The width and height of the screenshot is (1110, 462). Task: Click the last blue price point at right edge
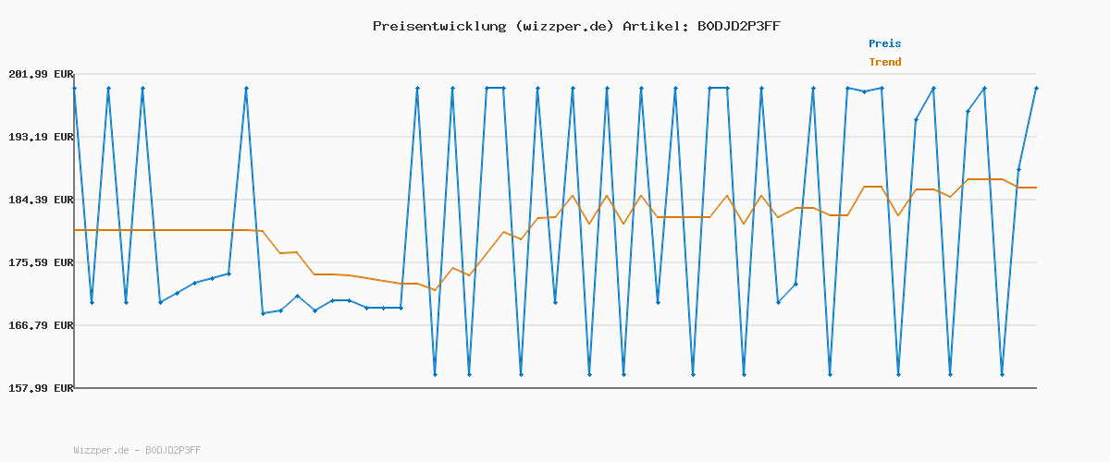pyautogui.click(x=1036, y=88)
